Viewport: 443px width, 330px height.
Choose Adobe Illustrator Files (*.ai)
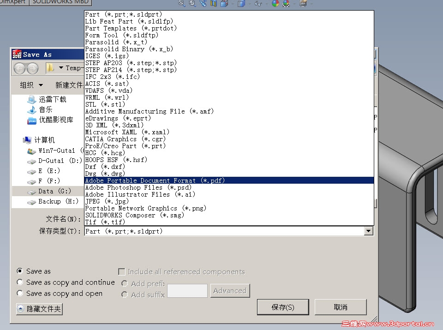(229, 194)
